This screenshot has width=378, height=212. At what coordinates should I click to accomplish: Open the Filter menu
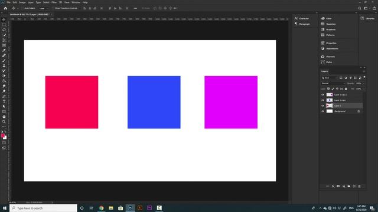tap(54, 2)
